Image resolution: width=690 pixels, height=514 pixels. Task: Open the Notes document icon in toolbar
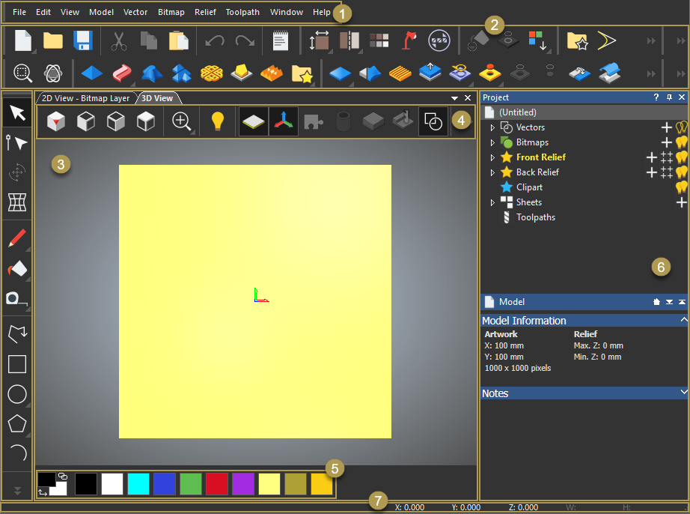(281, 40)
